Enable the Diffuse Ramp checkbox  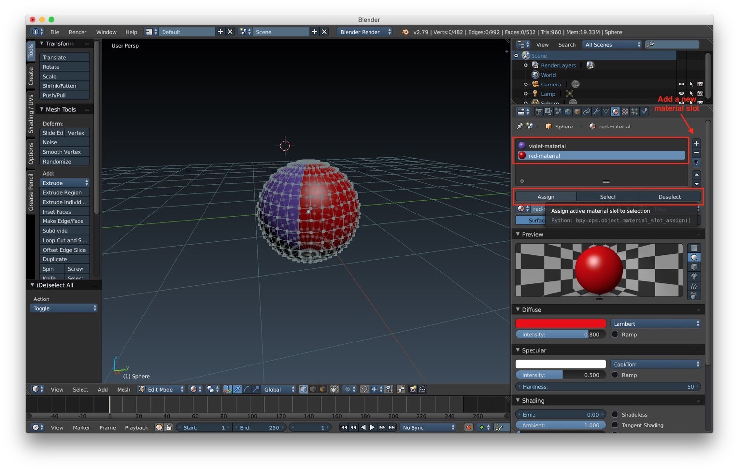click(x=615, y=334)
